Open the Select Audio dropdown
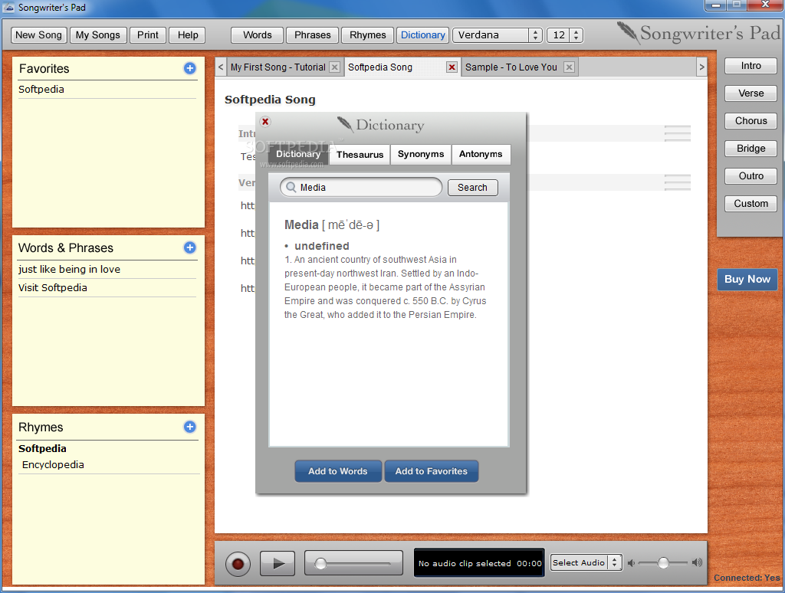785x593 pixels. pyautogui.click(x=586, y=563)
